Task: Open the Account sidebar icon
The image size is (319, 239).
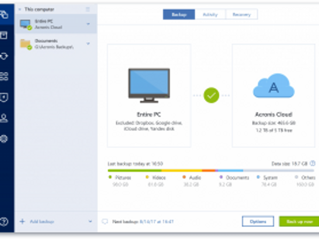Action: (4, 118)
